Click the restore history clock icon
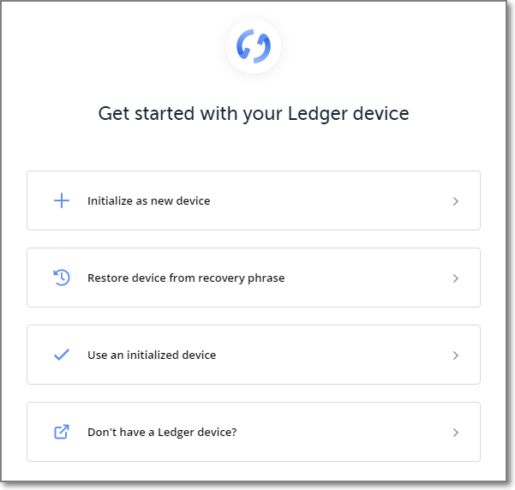 [x=62, y=278]
